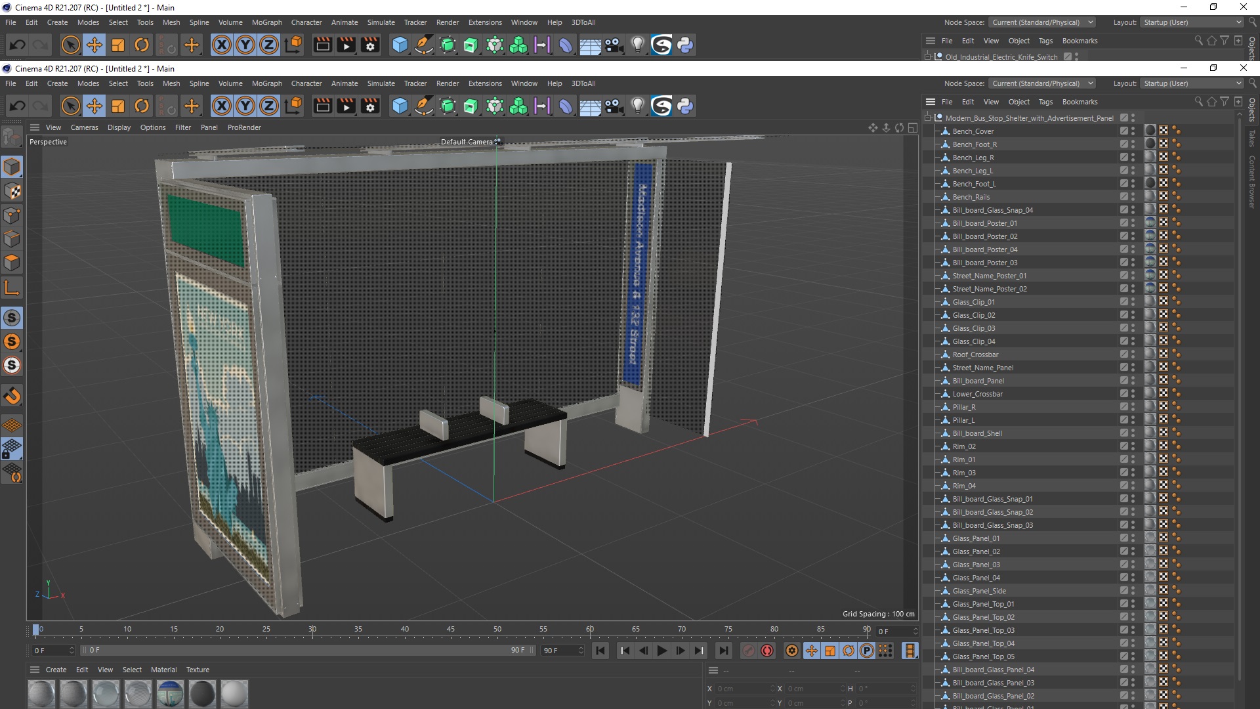
Task: Select the Move tool in front window toolbar
Action: 94,106
